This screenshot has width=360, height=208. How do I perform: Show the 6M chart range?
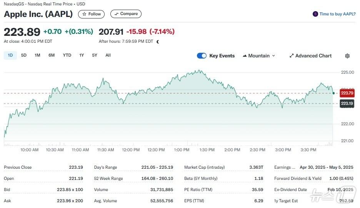(x=52, y=55)
